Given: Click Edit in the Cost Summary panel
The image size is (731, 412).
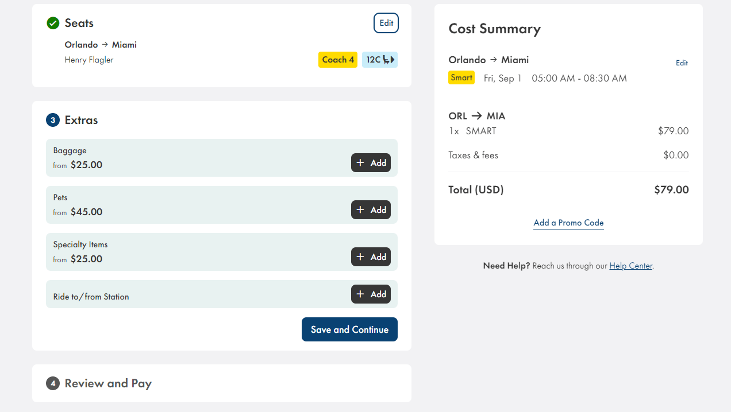Looking at the screenshot, I should (682, 63).
